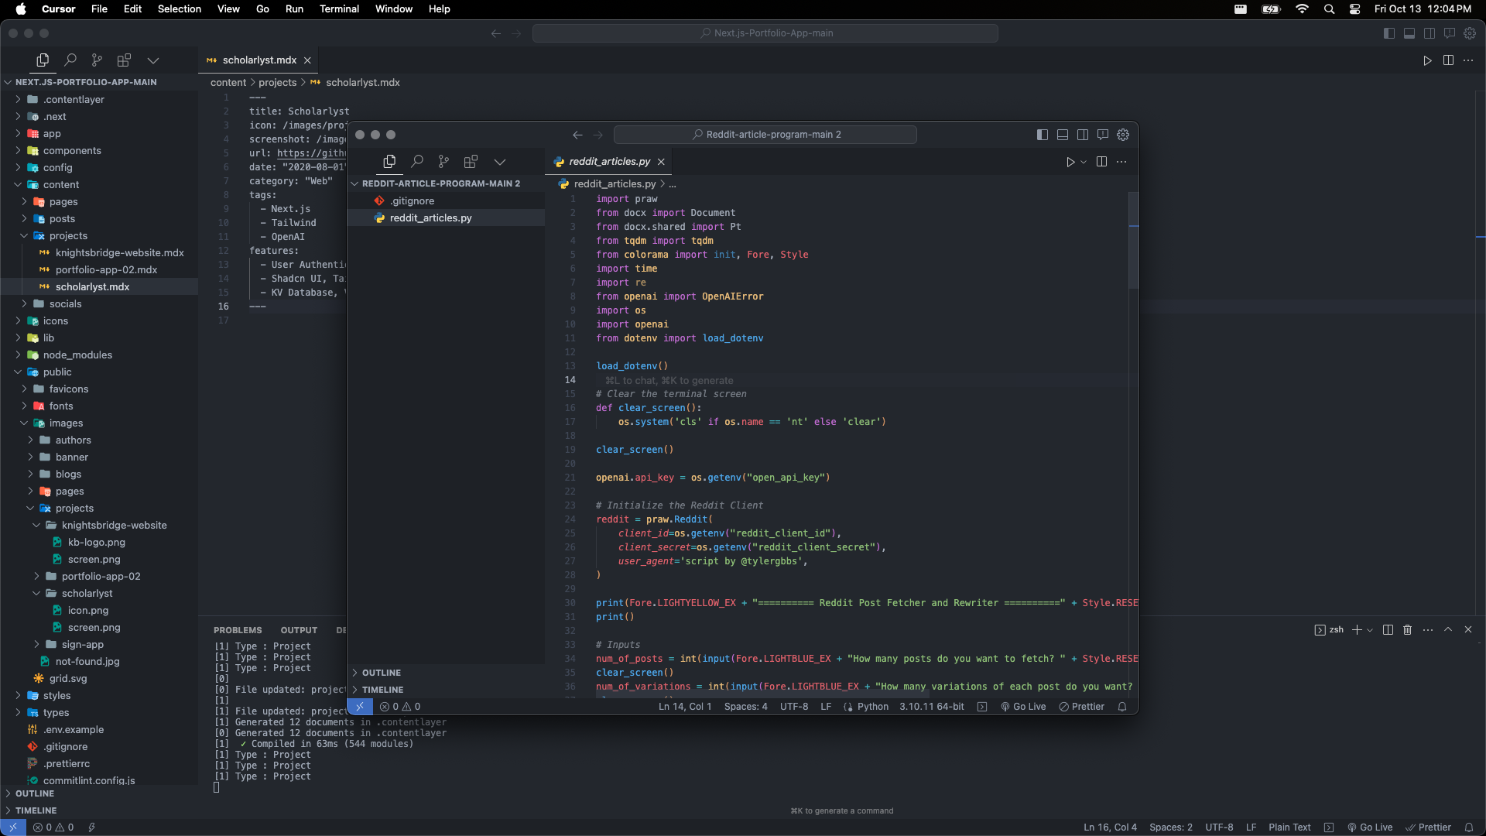Split editor right in front window
This screenshot has width=1486, height=836.
(x=1101, y=162)
